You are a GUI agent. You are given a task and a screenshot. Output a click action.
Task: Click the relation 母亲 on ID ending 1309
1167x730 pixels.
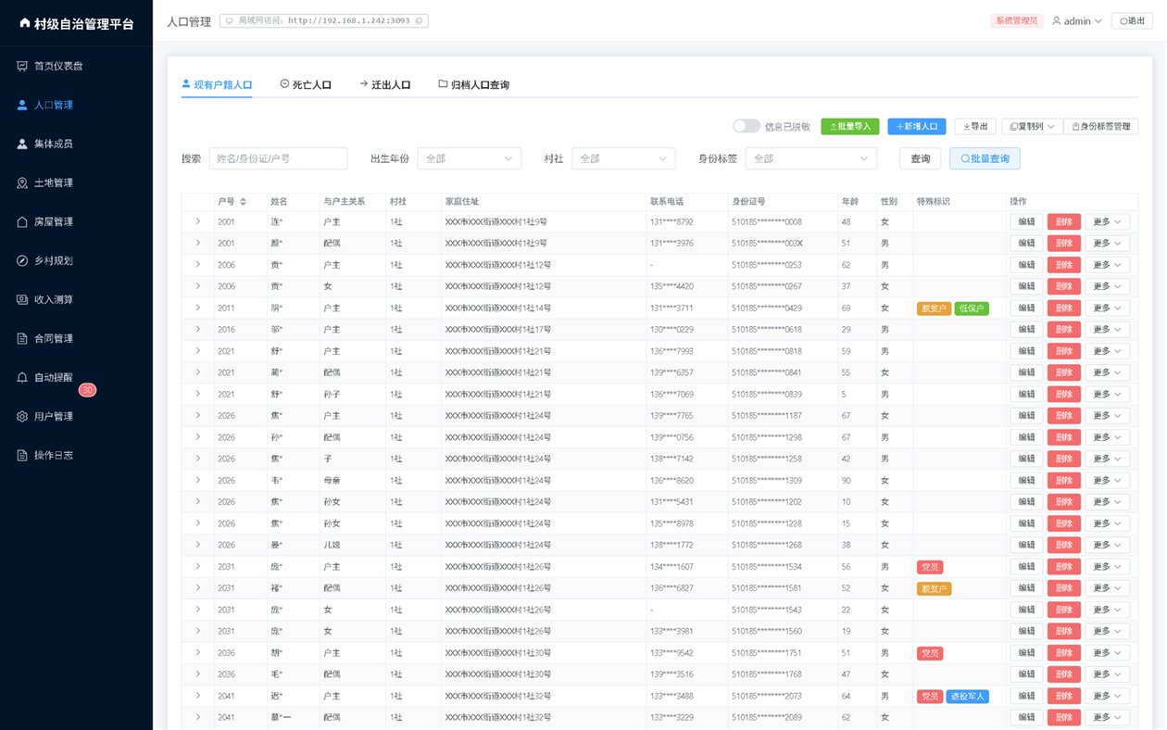333,480
